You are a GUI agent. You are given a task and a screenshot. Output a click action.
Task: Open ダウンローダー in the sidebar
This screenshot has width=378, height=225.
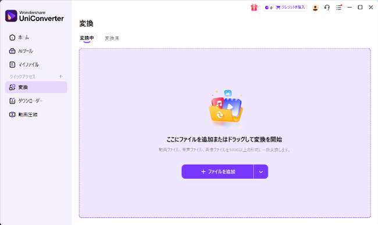[x=36, y=101]
